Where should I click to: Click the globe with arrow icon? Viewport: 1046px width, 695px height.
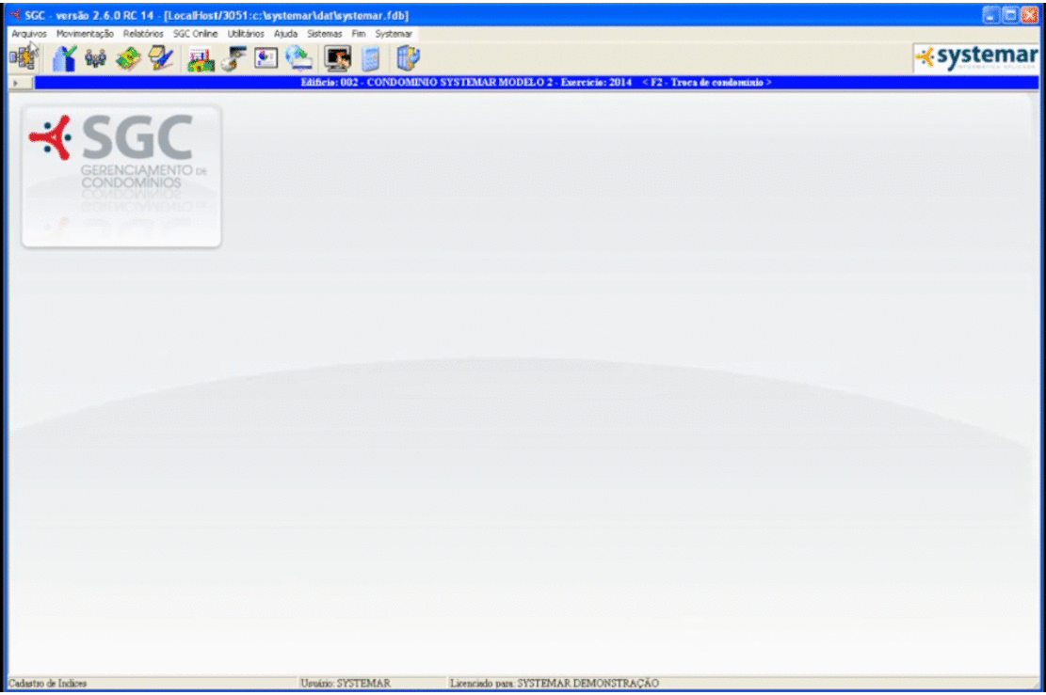coord(299,58)
